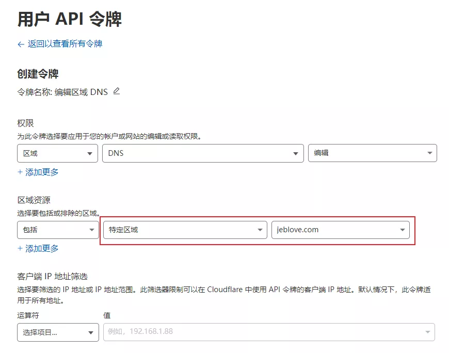Open the '选择项目...' operator dropdown
449x353 pixels.
(58, 332)
